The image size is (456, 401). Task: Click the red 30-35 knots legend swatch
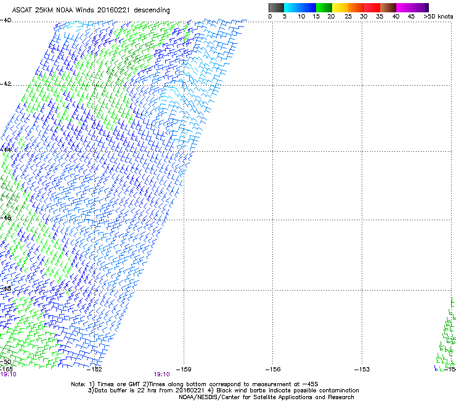pyautogui.click(x=372, y=7)
